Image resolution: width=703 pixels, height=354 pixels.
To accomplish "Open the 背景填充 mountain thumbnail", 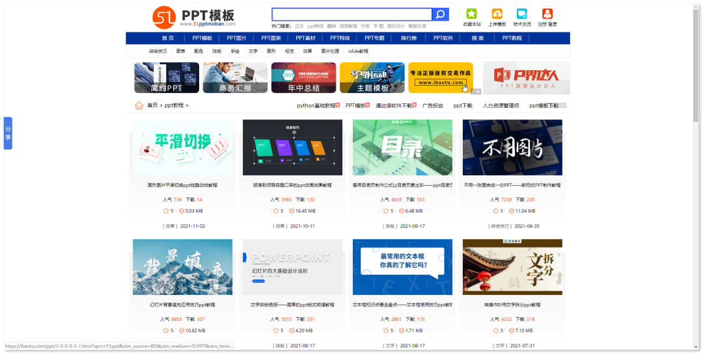I will pyautogui.click(x=182, y=267).
